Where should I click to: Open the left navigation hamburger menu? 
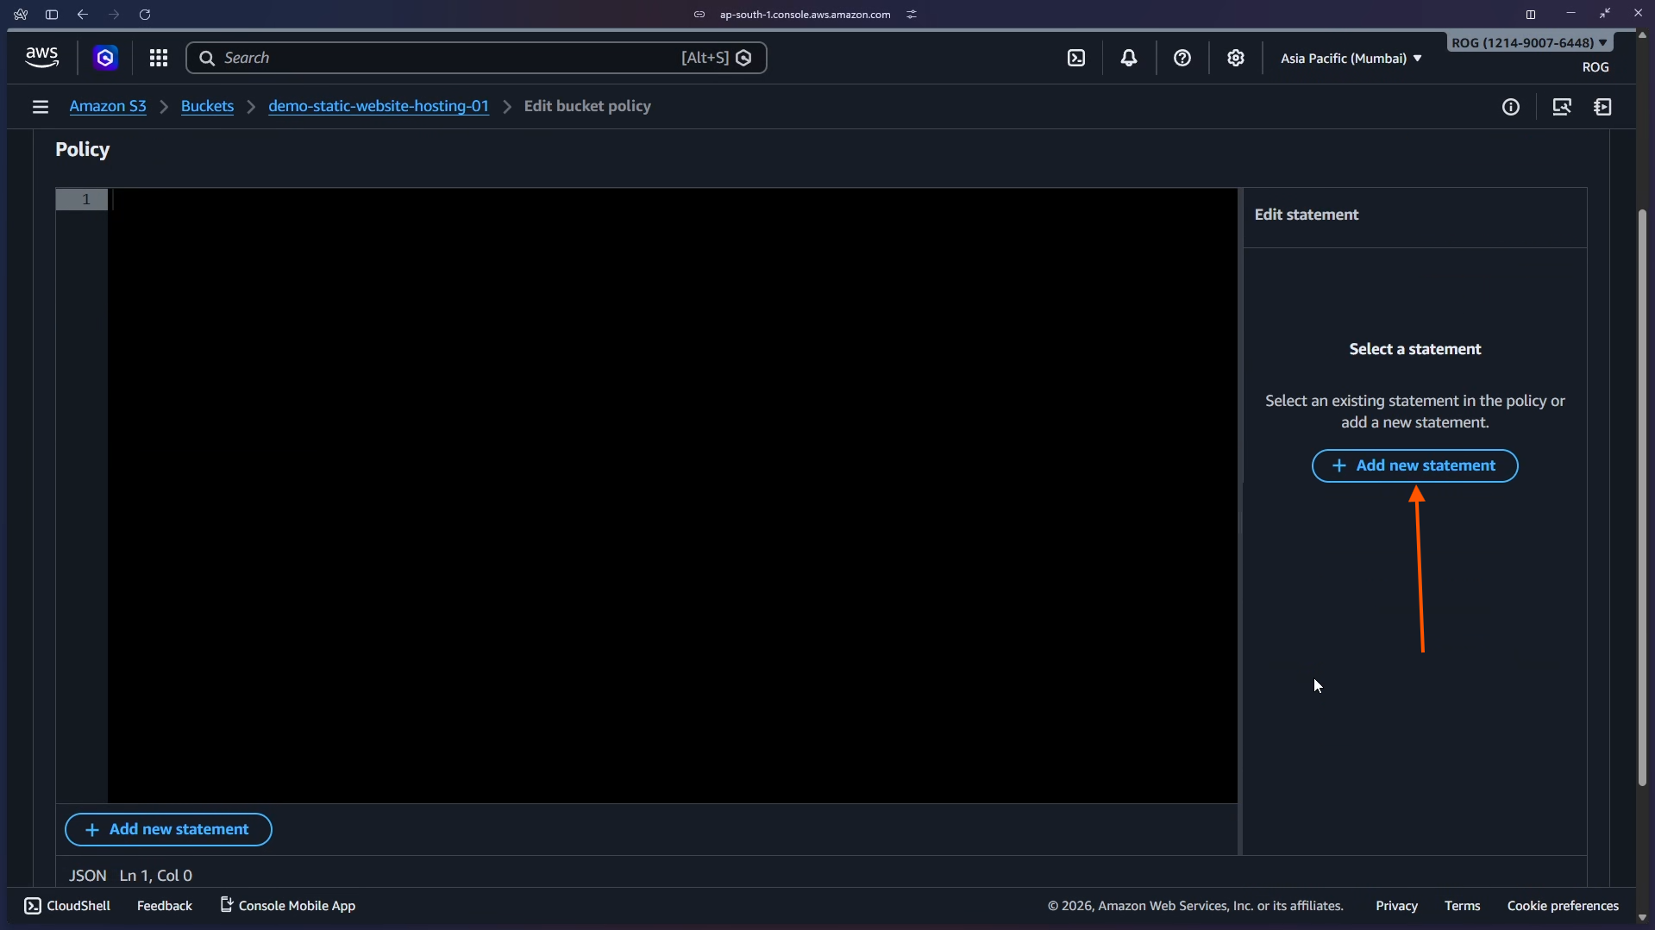pos(41,107)
